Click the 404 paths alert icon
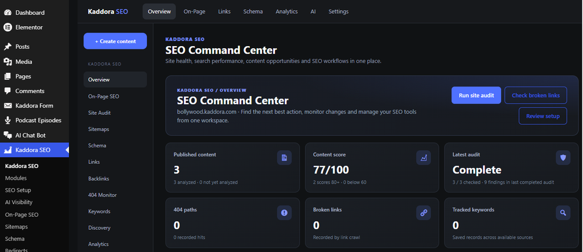 [x=285, y=213]
